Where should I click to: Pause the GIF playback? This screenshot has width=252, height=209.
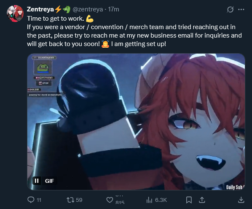[37, 181]
